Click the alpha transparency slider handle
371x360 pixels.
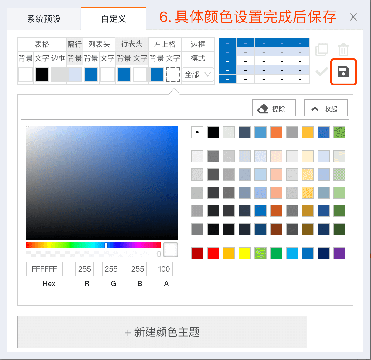(159, 254)
